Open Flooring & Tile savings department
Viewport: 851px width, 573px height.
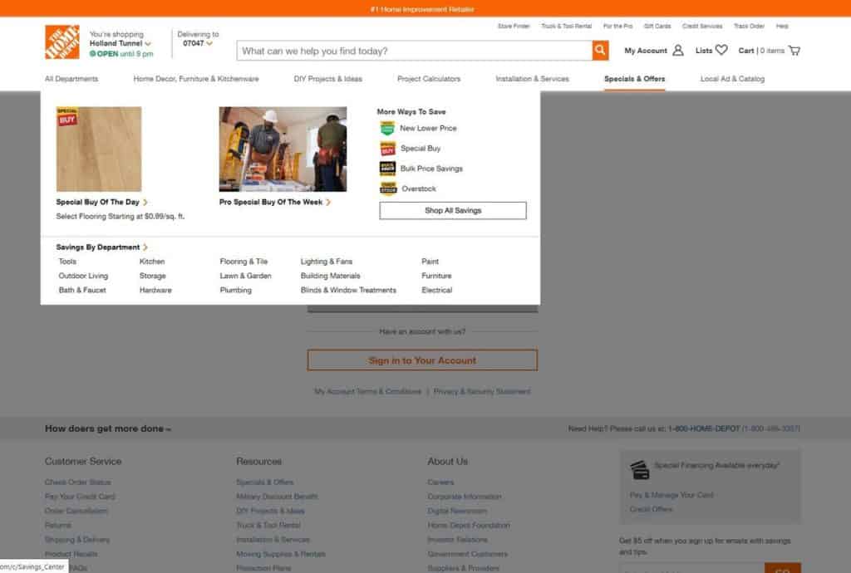point(243,262)
